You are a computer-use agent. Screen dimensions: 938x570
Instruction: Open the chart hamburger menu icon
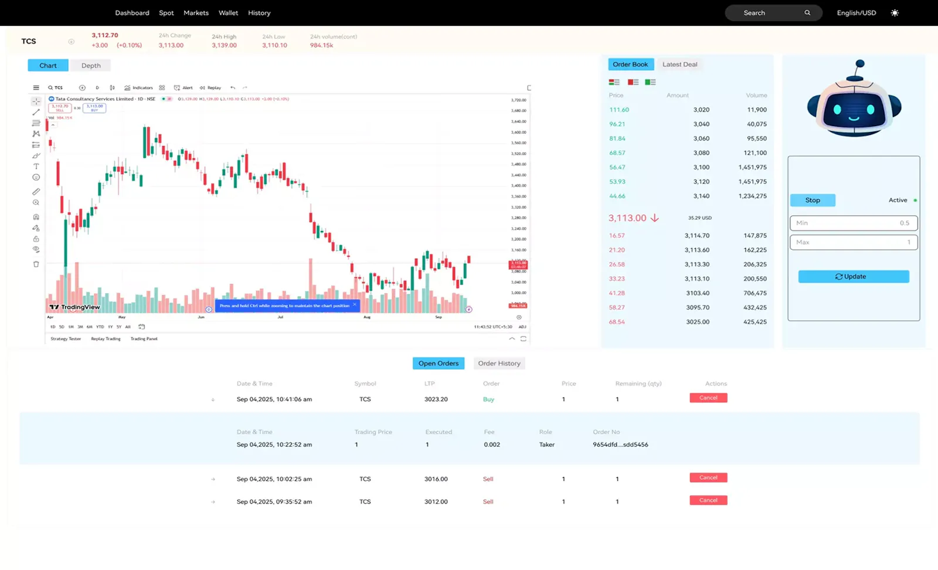(36, 88)
